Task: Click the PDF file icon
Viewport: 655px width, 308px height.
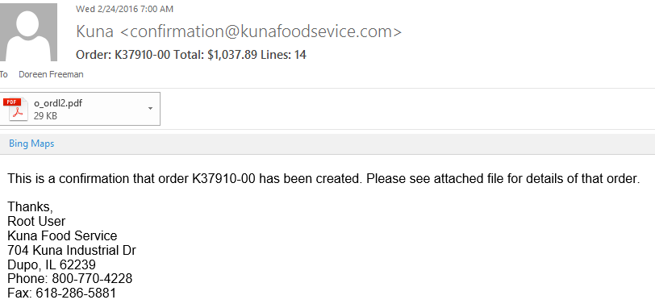Action: click(x=16, y=109)
